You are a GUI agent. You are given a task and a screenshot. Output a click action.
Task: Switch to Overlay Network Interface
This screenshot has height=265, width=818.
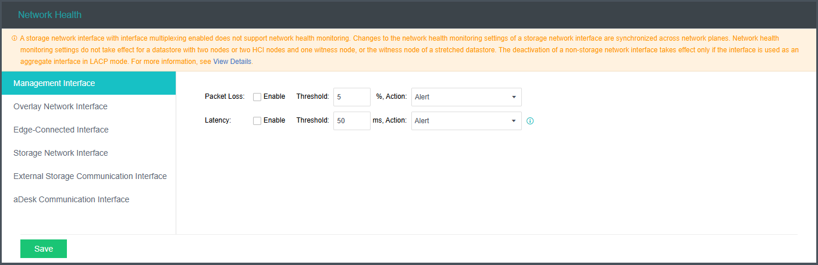click(61, 106)
